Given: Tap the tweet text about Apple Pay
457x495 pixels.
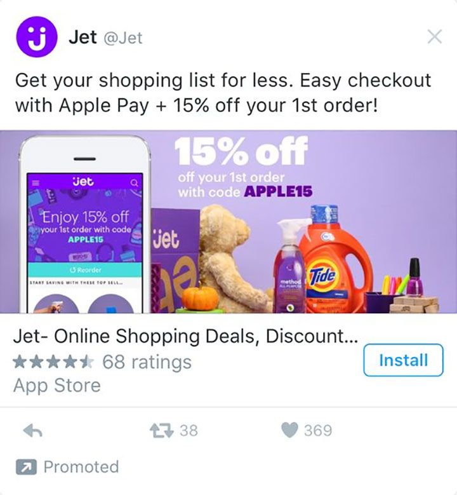Looking at the screenshot, I should [x=223, y=93].
